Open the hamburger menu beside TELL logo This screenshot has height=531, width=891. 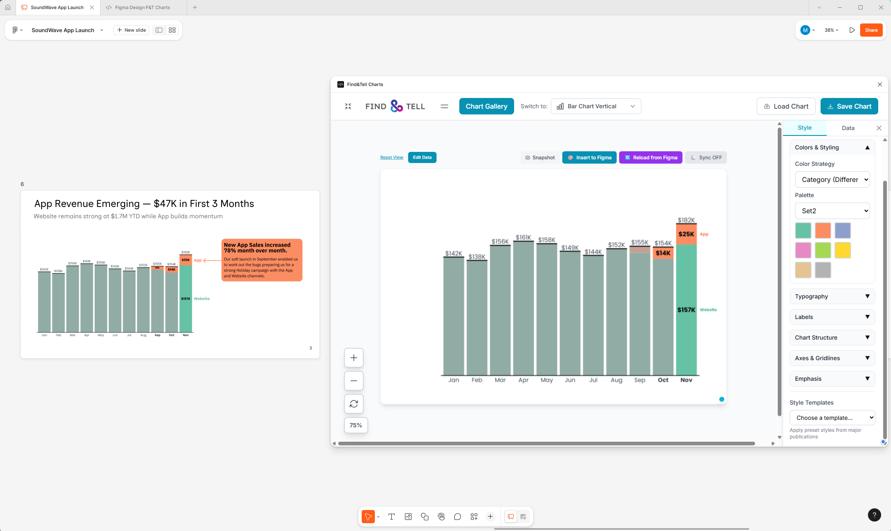pyautogui.click(x=444, y=106)
